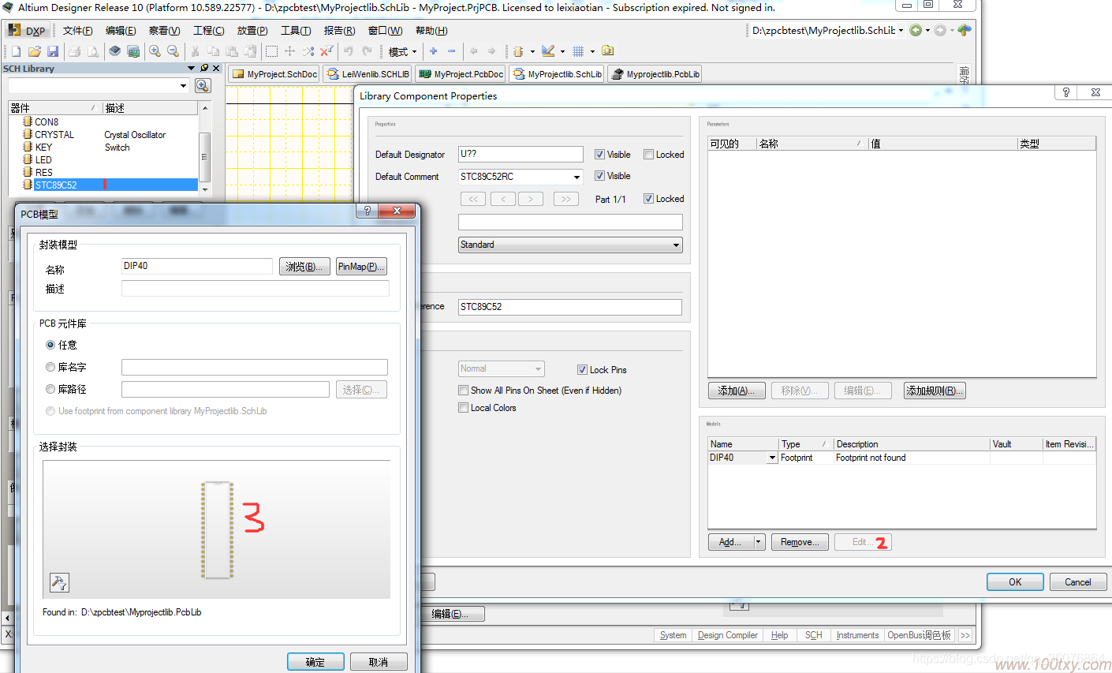Enable Show All Pins On Sheet

[x=463, y=391]
